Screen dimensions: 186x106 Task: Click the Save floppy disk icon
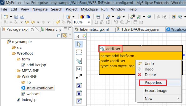16,17
